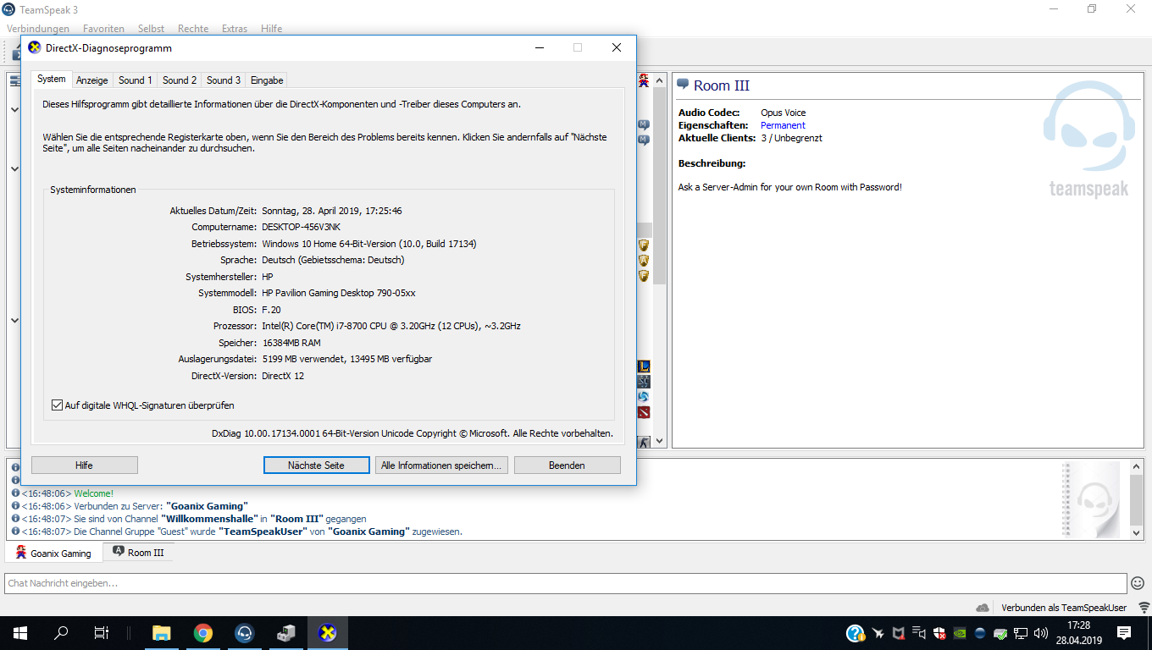
Task: Click the cloud sync icon in status bar
Action: tap(983, 608)
